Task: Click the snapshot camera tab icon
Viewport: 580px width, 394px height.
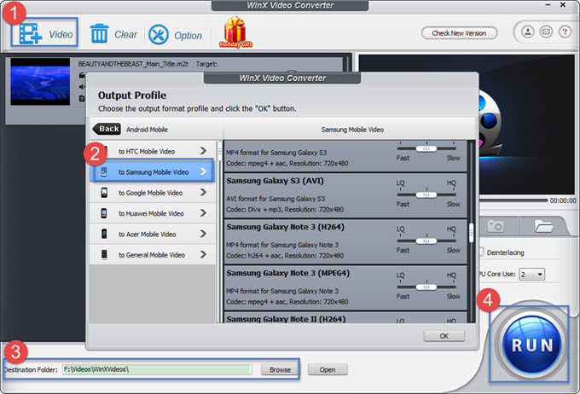Action: [x=496, y=226]
